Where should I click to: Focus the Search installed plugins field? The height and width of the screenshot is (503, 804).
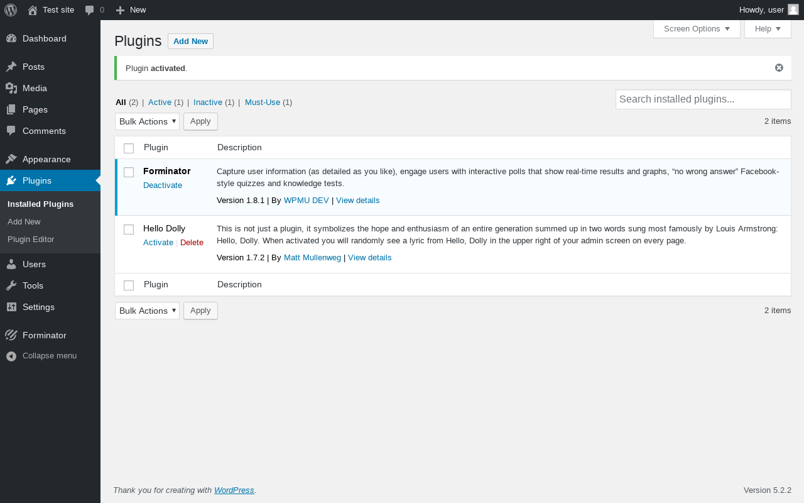(703, 99)
